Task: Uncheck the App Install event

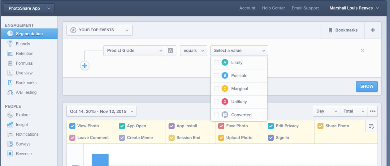Action: [x=171, y=126]
